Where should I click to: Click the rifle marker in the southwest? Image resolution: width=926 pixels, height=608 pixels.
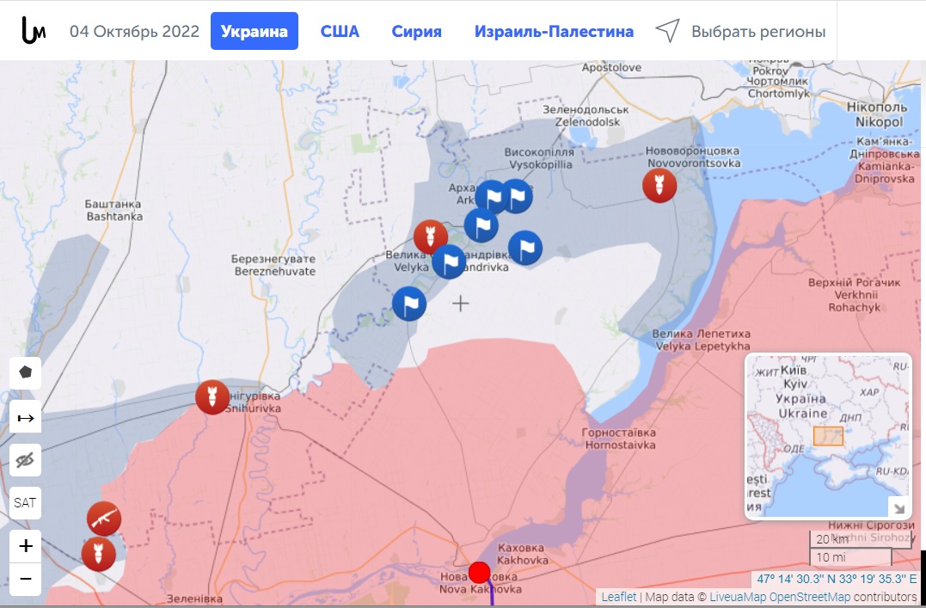pos(104,519)
